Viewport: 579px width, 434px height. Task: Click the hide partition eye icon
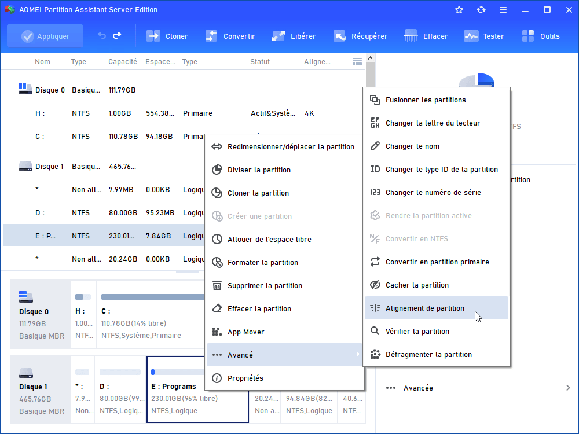tap(375, 285)
